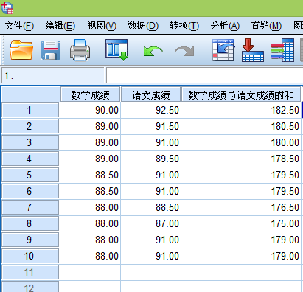Click the sum cell 176.50
Viewport: 303px width, 292px height.
click(241, 207)
